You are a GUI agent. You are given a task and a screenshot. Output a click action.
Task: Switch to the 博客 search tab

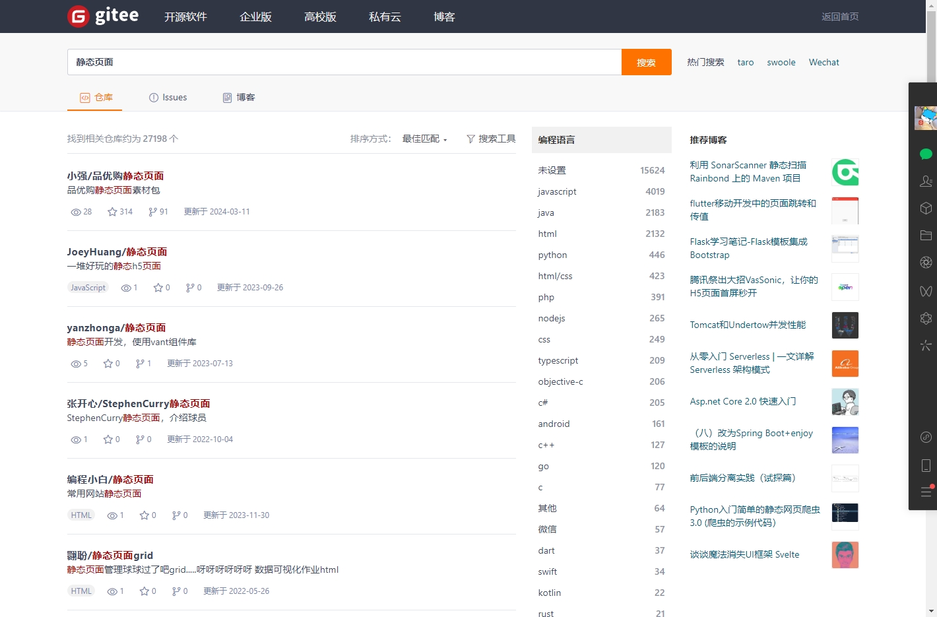coord(239,97)
